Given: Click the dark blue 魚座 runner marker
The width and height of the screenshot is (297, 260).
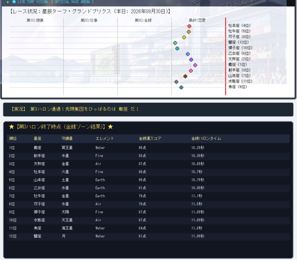Looking at the screenshot, I should click(181, 87).
